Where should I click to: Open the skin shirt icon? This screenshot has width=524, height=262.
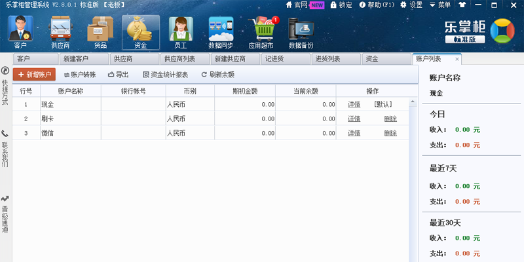coord(462,5)
